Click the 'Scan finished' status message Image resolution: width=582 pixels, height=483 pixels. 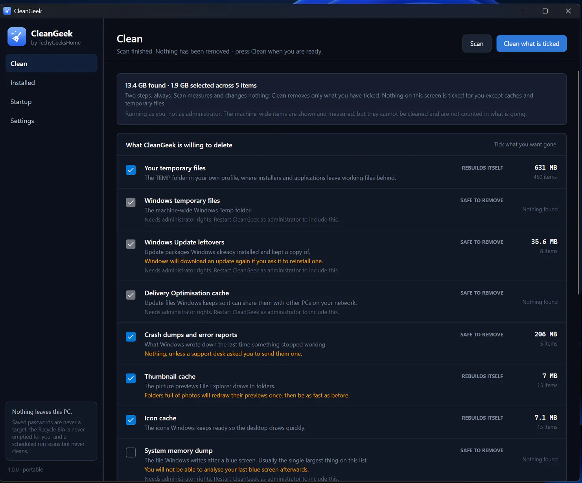point(219,51)
